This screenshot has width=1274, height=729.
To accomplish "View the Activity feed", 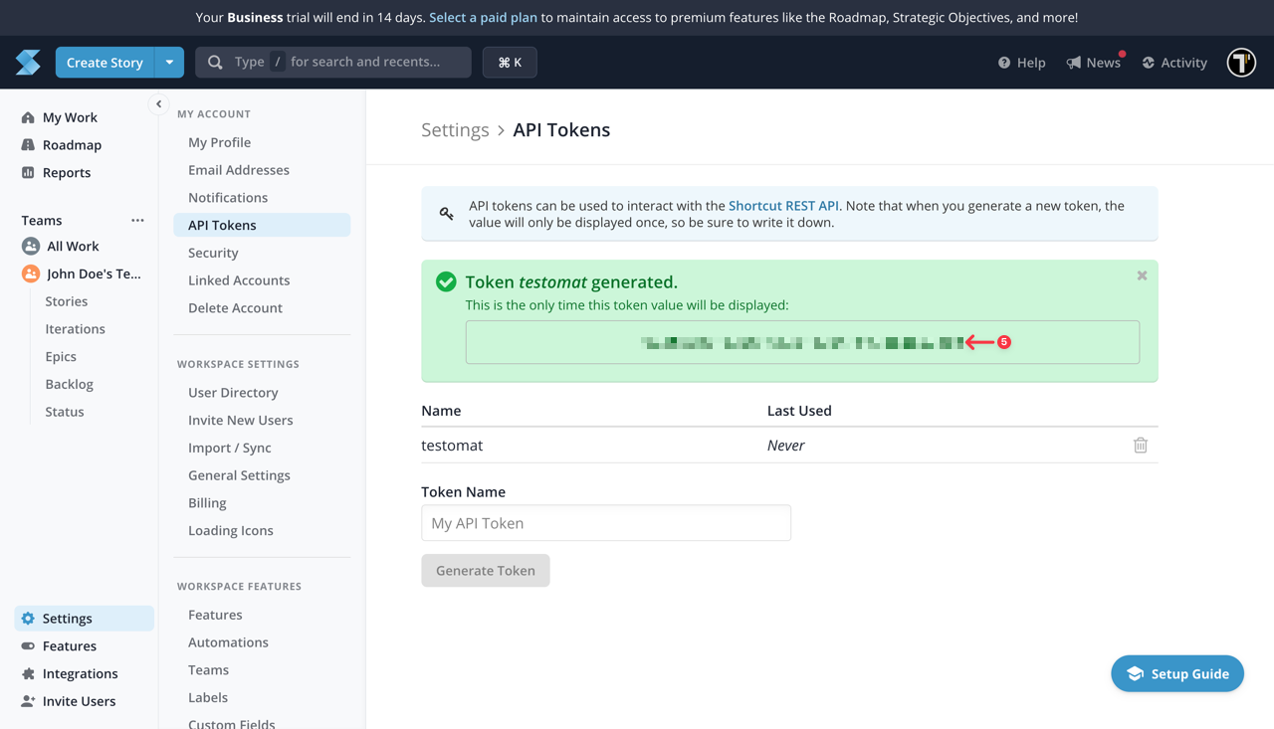I will point(1174,62).
